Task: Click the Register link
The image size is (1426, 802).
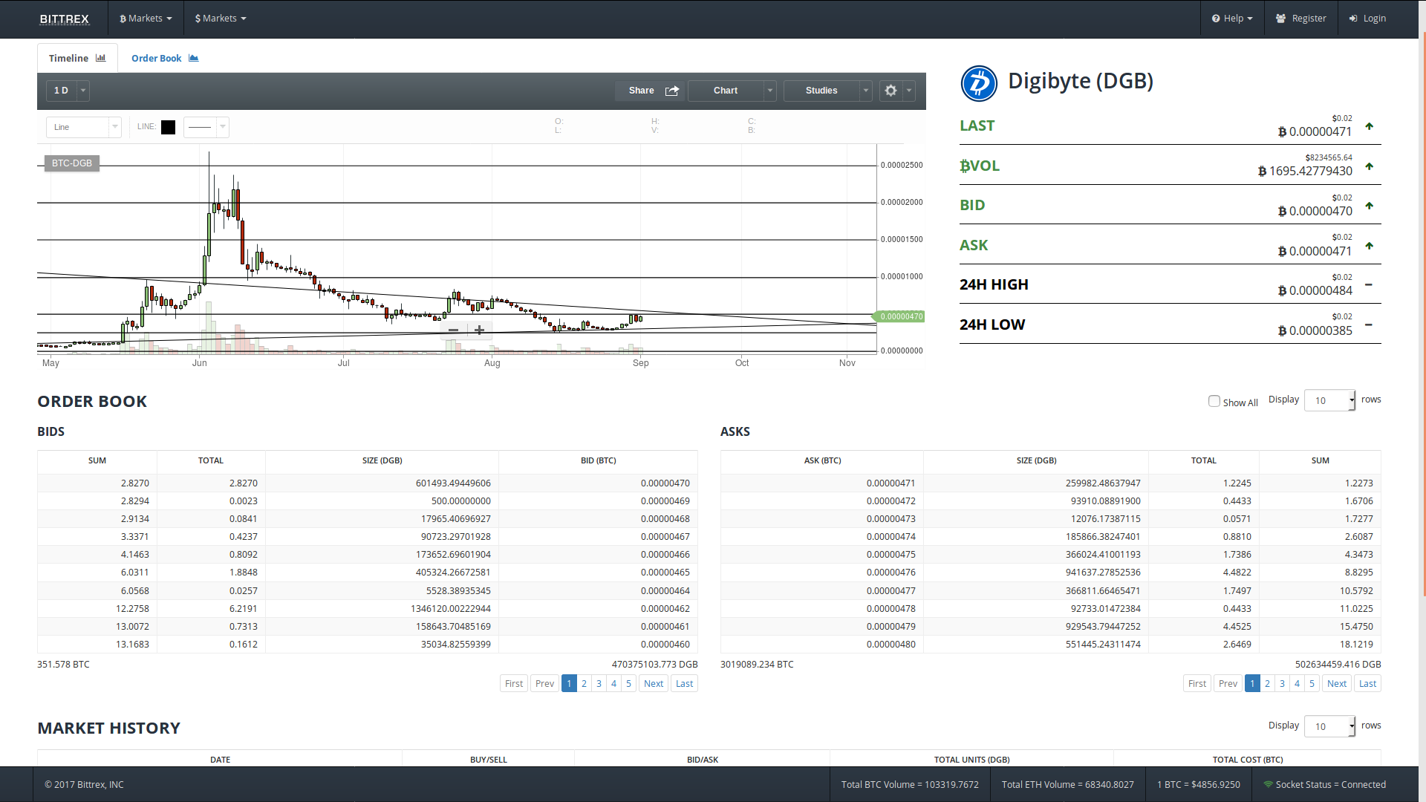Action: coord(1300,19)
